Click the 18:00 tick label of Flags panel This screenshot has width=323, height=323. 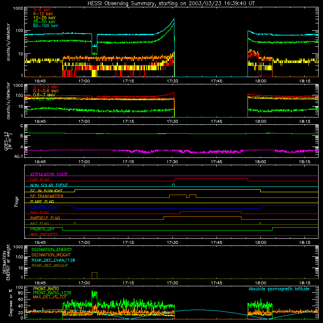[260, 243]
